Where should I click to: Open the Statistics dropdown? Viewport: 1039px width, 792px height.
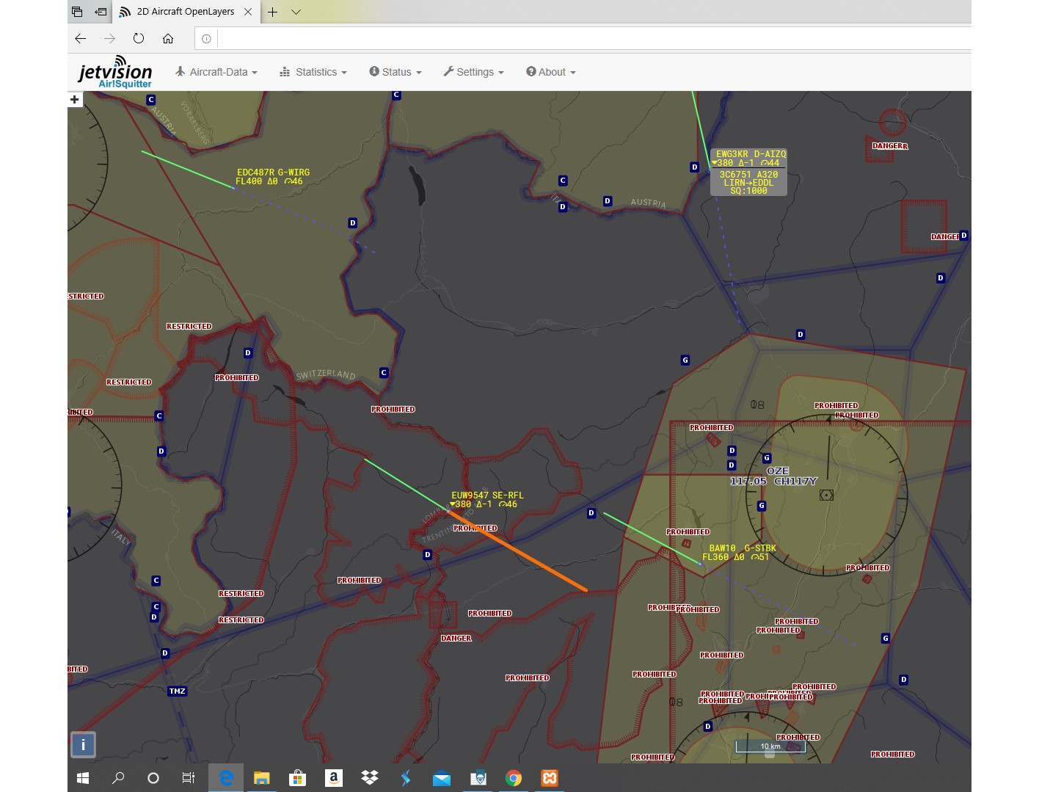pyautogui.click(x=313, y=72)
